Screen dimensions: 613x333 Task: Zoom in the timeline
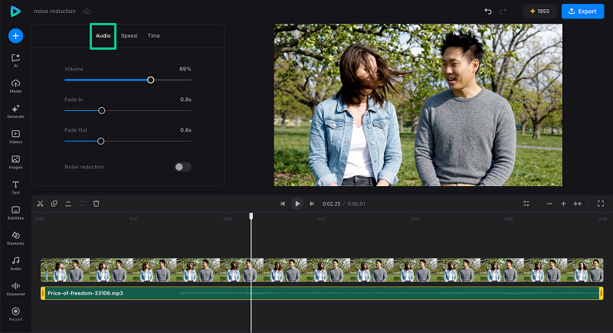563,204
